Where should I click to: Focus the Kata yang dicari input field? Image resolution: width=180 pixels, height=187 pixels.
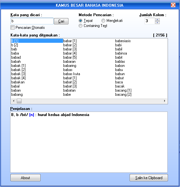pyautogui.click(x=32, y=21)
